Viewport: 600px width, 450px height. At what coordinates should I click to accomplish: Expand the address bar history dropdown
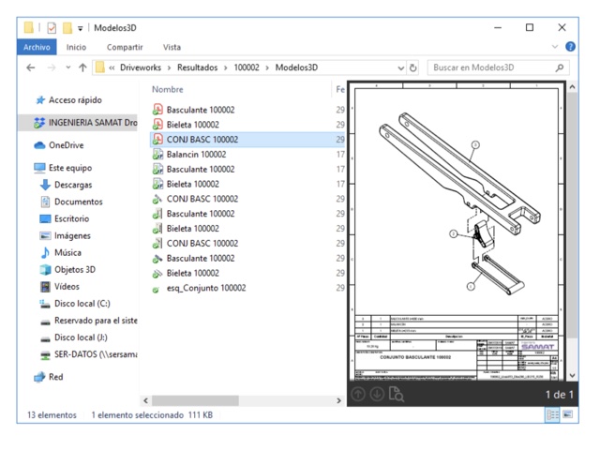[x=400, y=68]
